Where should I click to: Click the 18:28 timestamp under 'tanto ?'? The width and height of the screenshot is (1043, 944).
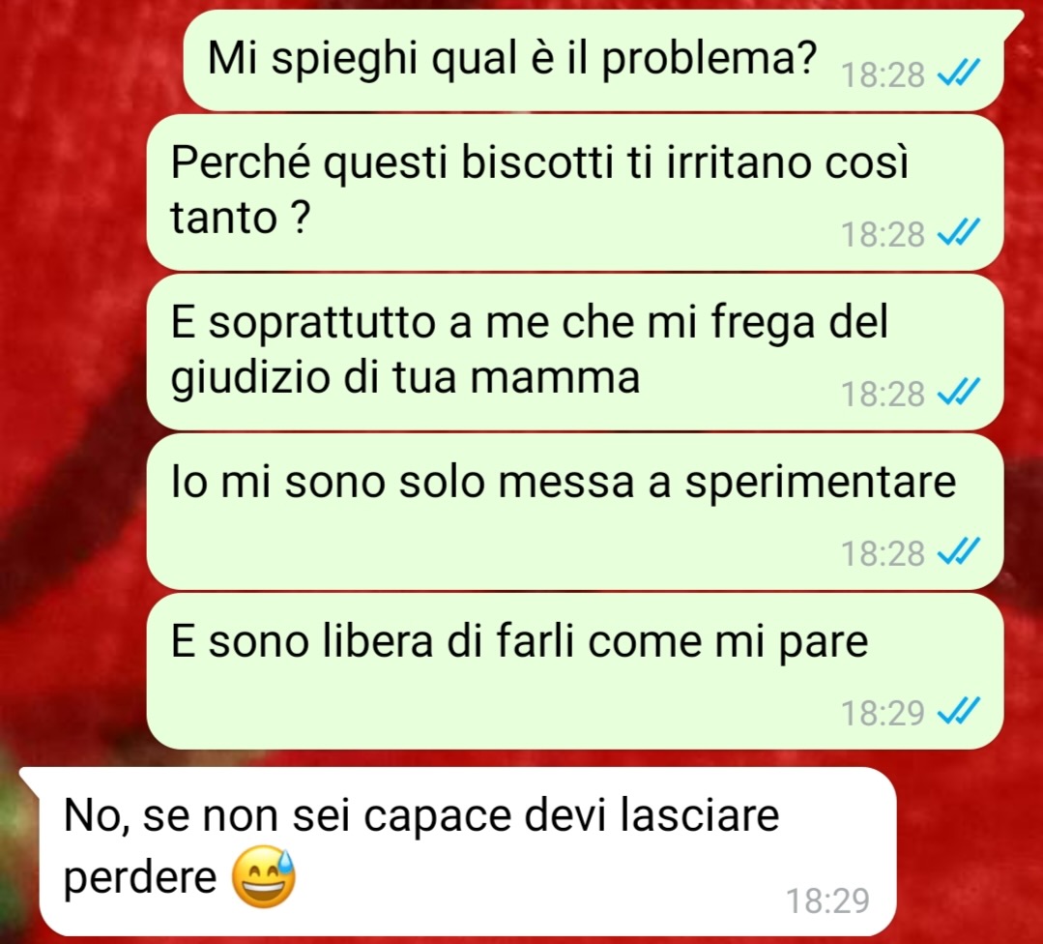point(883,234)
